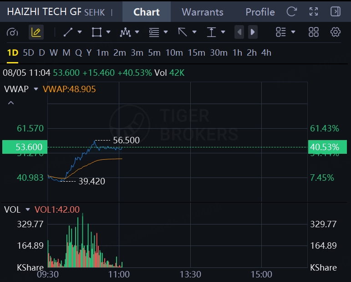Expand the list layout dropdown arrow
Viewport: 351px width, 282px height.
(293, 32)
